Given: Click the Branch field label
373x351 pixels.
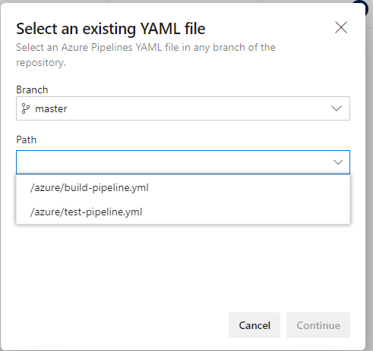Looking at the screenshot, I should pyautogui.click(x=32, y=89).
